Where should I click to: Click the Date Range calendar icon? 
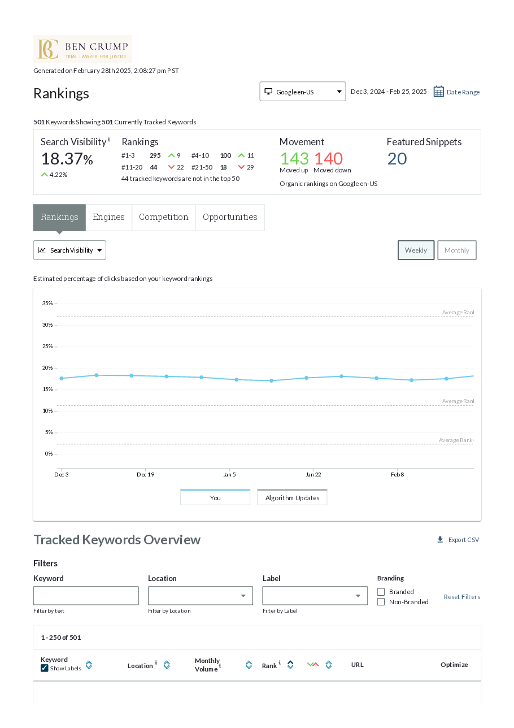coord(438,92)
